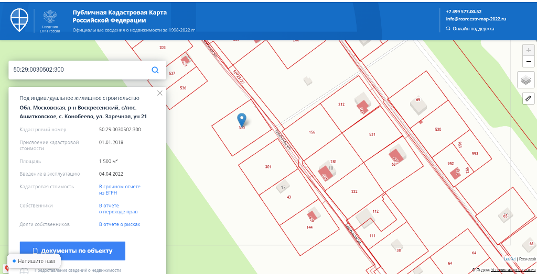Viewport: 537px width, 274px height.
Task: Open the map layers selector
Action: click(x=526, y=80)
